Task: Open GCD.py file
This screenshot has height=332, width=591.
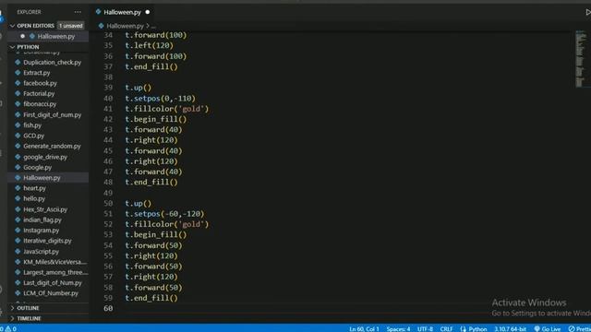Action: [x=33, y=136]
